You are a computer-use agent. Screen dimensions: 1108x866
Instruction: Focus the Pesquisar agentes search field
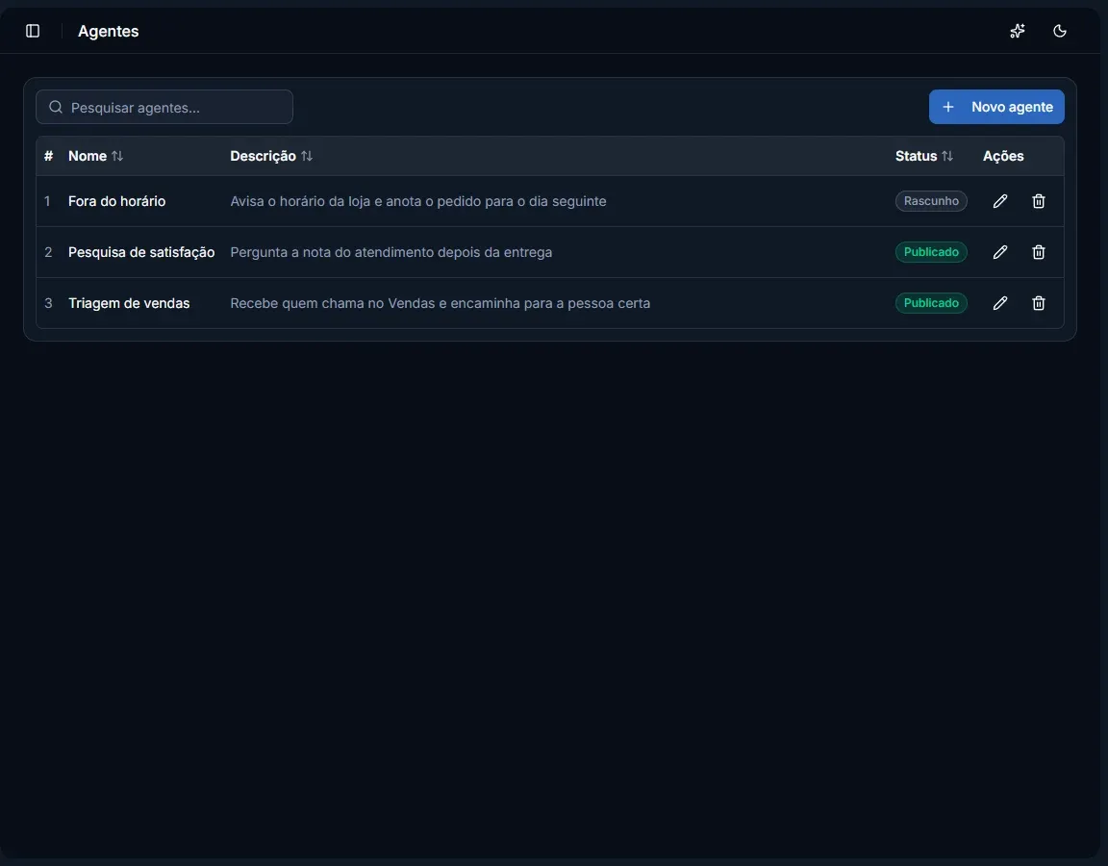(x=164, y=107)
